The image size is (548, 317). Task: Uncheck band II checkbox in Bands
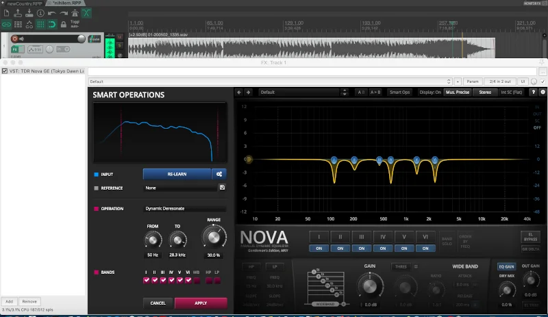(155, 280)
